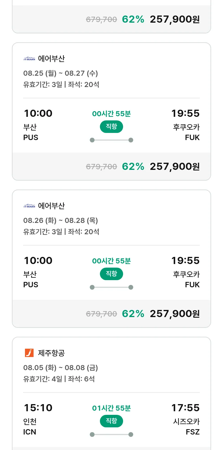This screenshot has height=450, width=223.
Task: Select the 257,900원 price on the topmost card
Action: (x=175, y=19)
